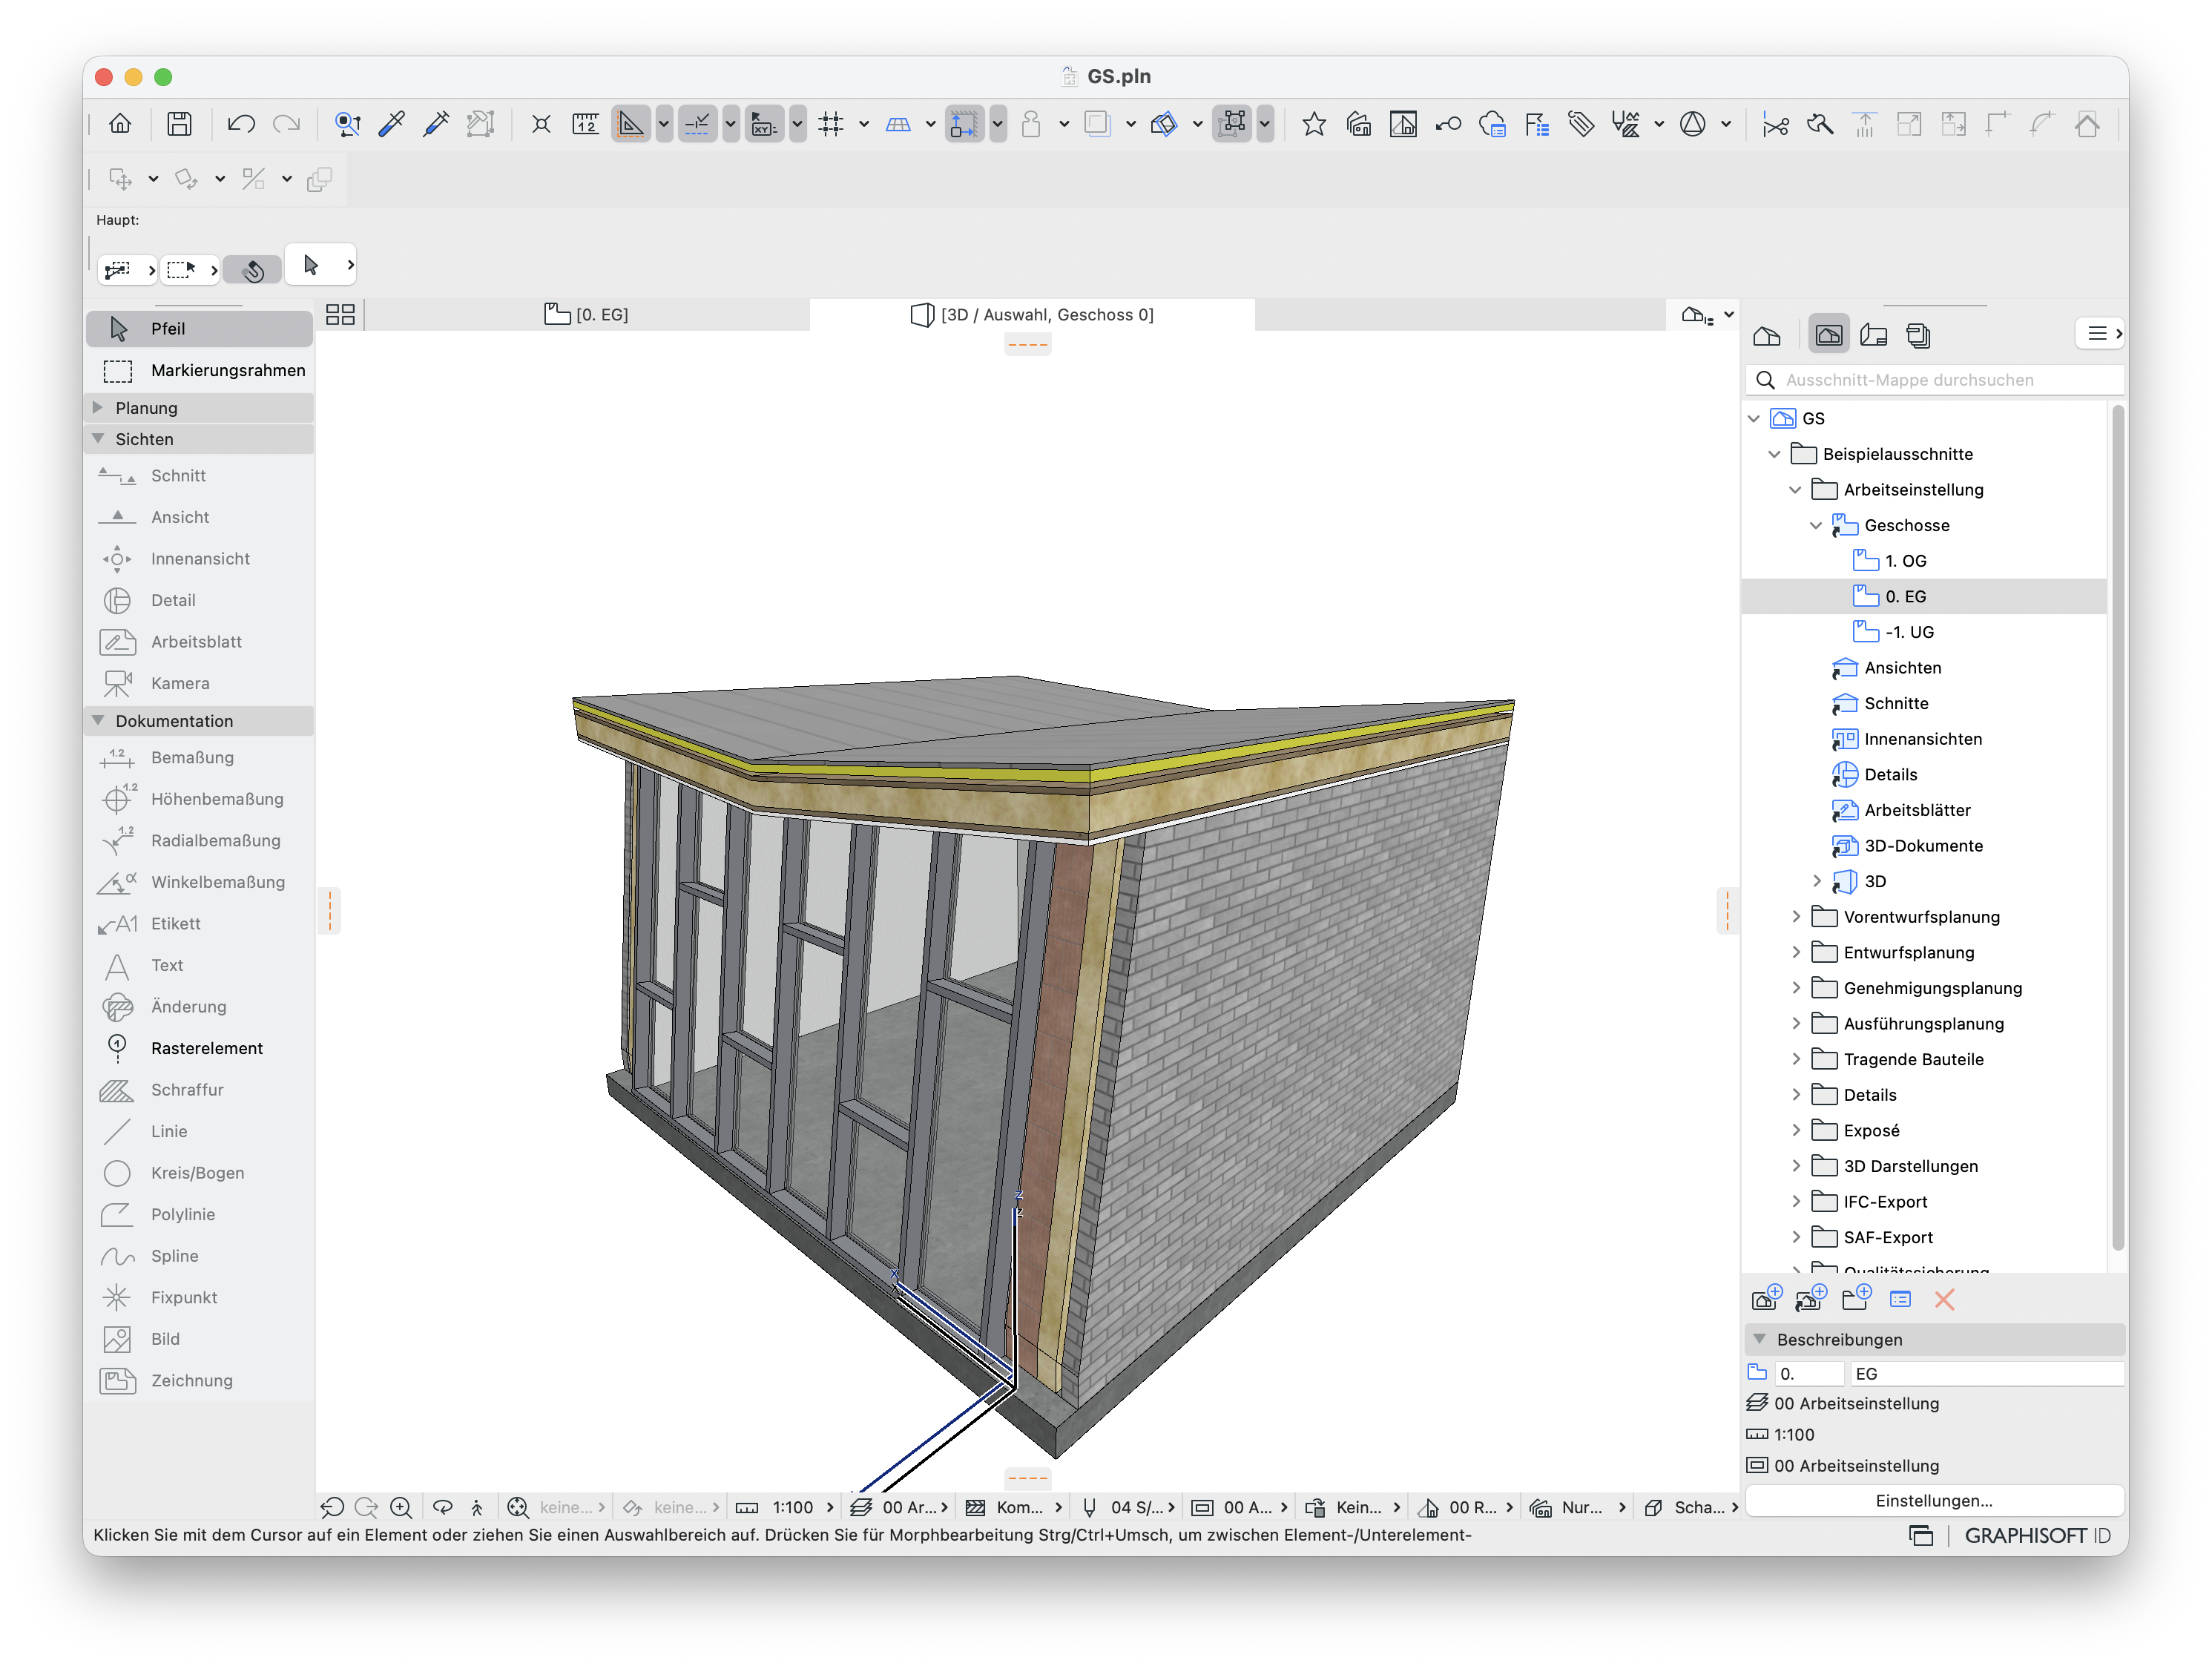
Task: Toggle the grid snap button
Action: [x=830, y=124]
